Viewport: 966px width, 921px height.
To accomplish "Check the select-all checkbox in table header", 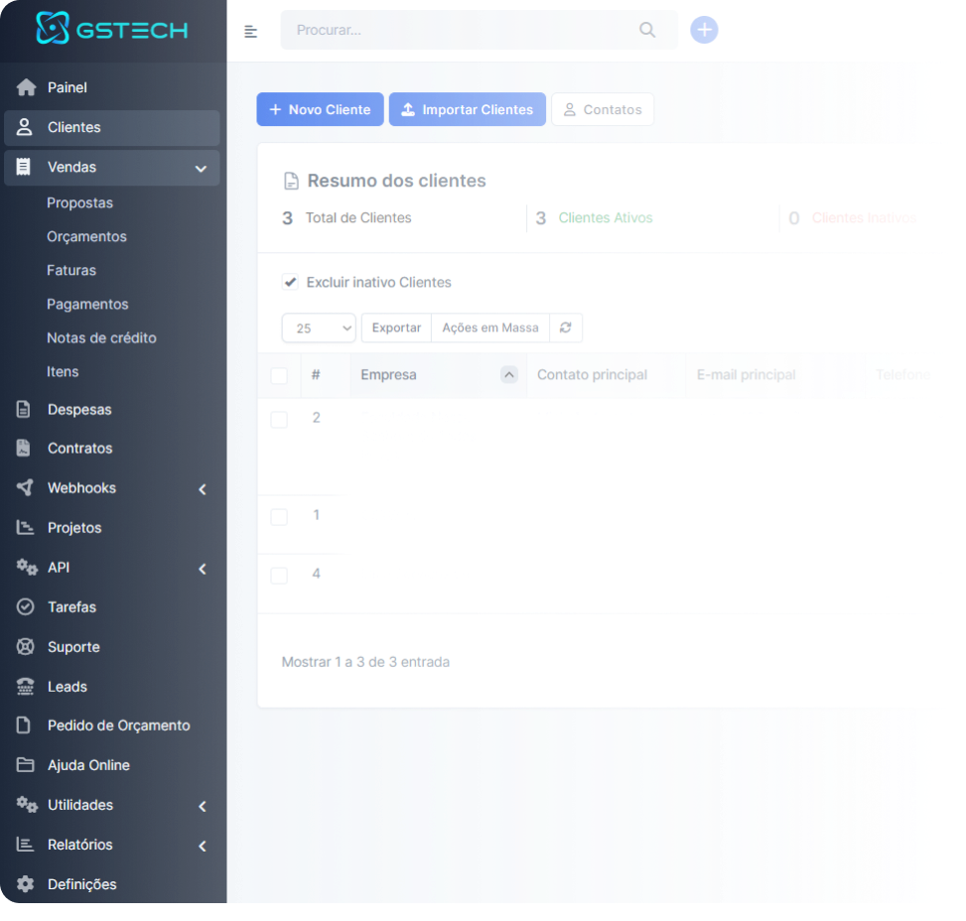I will (279, 375).
